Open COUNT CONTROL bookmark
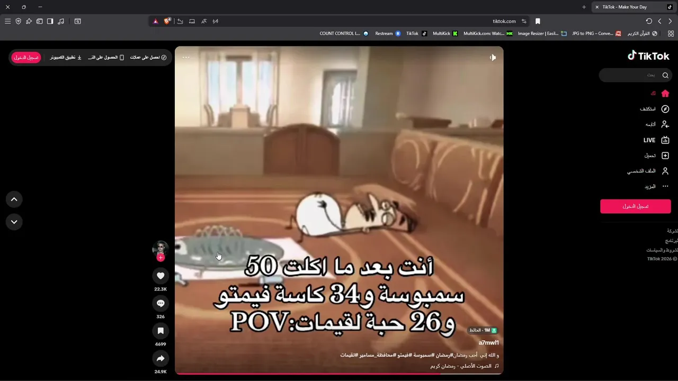This screenshot has height=381, width=678. 344,33
